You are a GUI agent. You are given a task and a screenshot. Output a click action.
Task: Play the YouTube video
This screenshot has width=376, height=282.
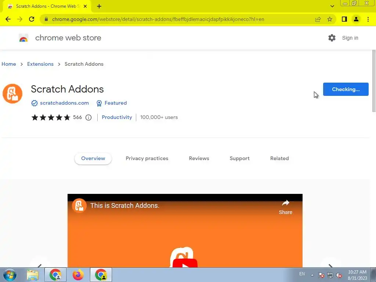[185, 263]
